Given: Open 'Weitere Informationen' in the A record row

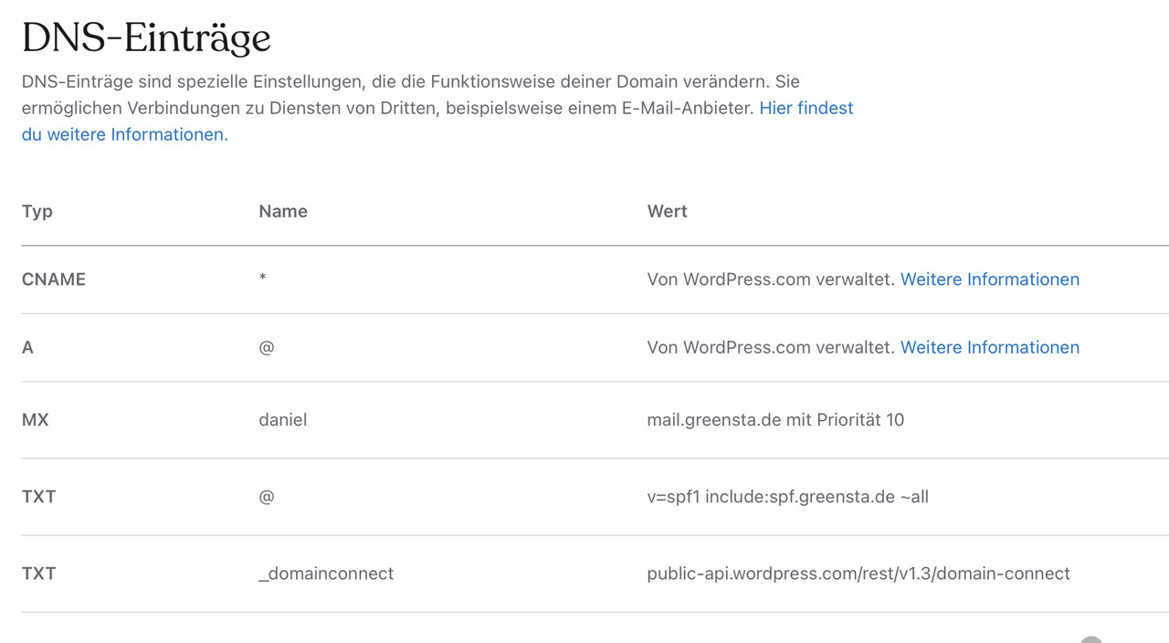Looking at the screenshot, I should (989, 347).
